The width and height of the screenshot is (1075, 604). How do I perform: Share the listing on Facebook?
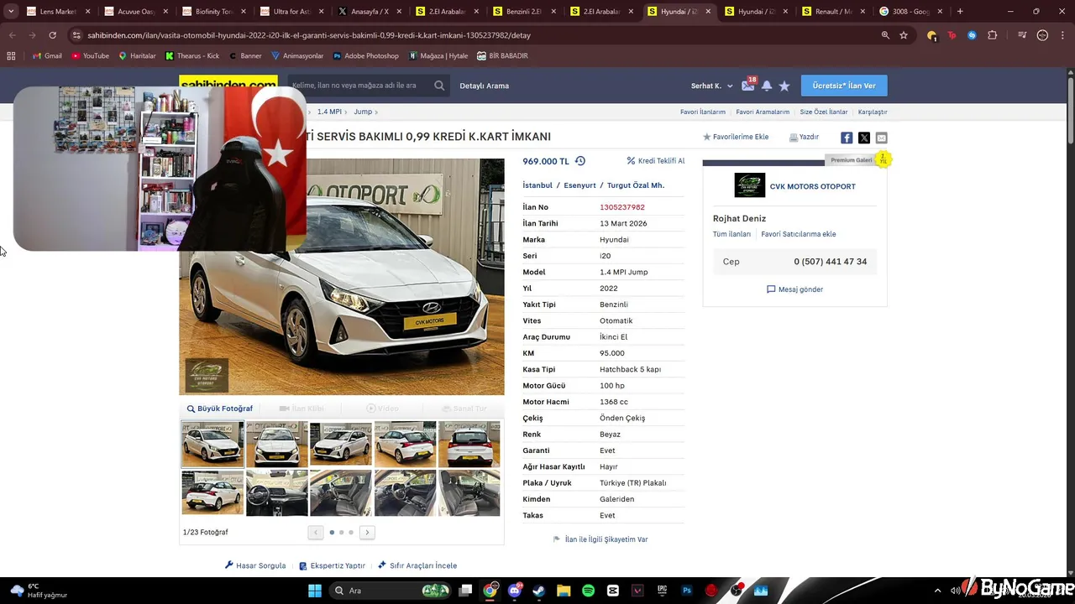847,138
